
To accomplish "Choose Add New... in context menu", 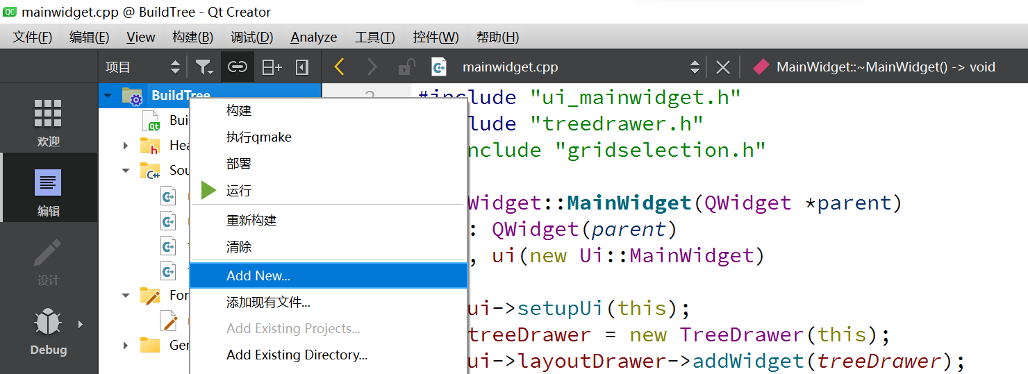I will point(328,275).
